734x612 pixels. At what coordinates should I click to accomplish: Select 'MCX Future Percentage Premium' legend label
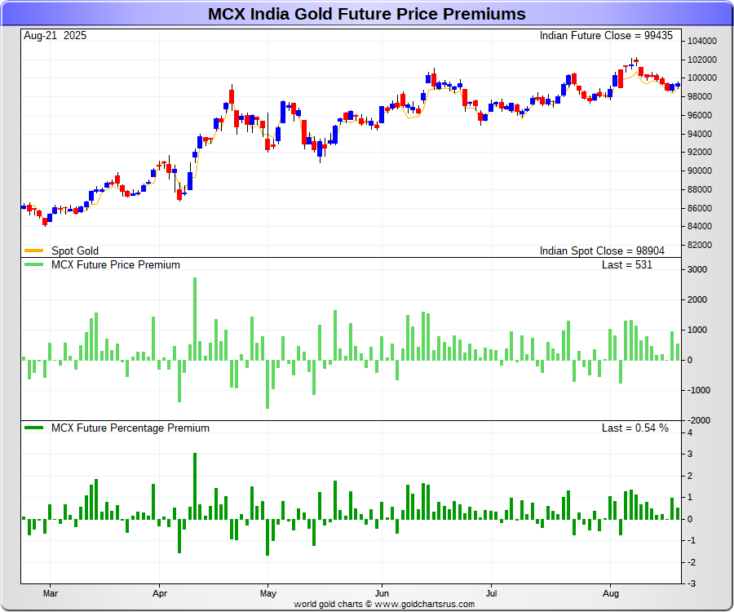(x=130, y=428)
